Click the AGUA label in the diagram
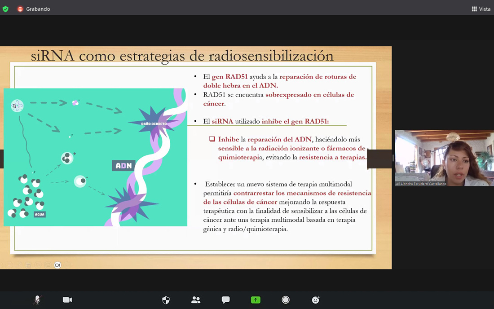 40,215
